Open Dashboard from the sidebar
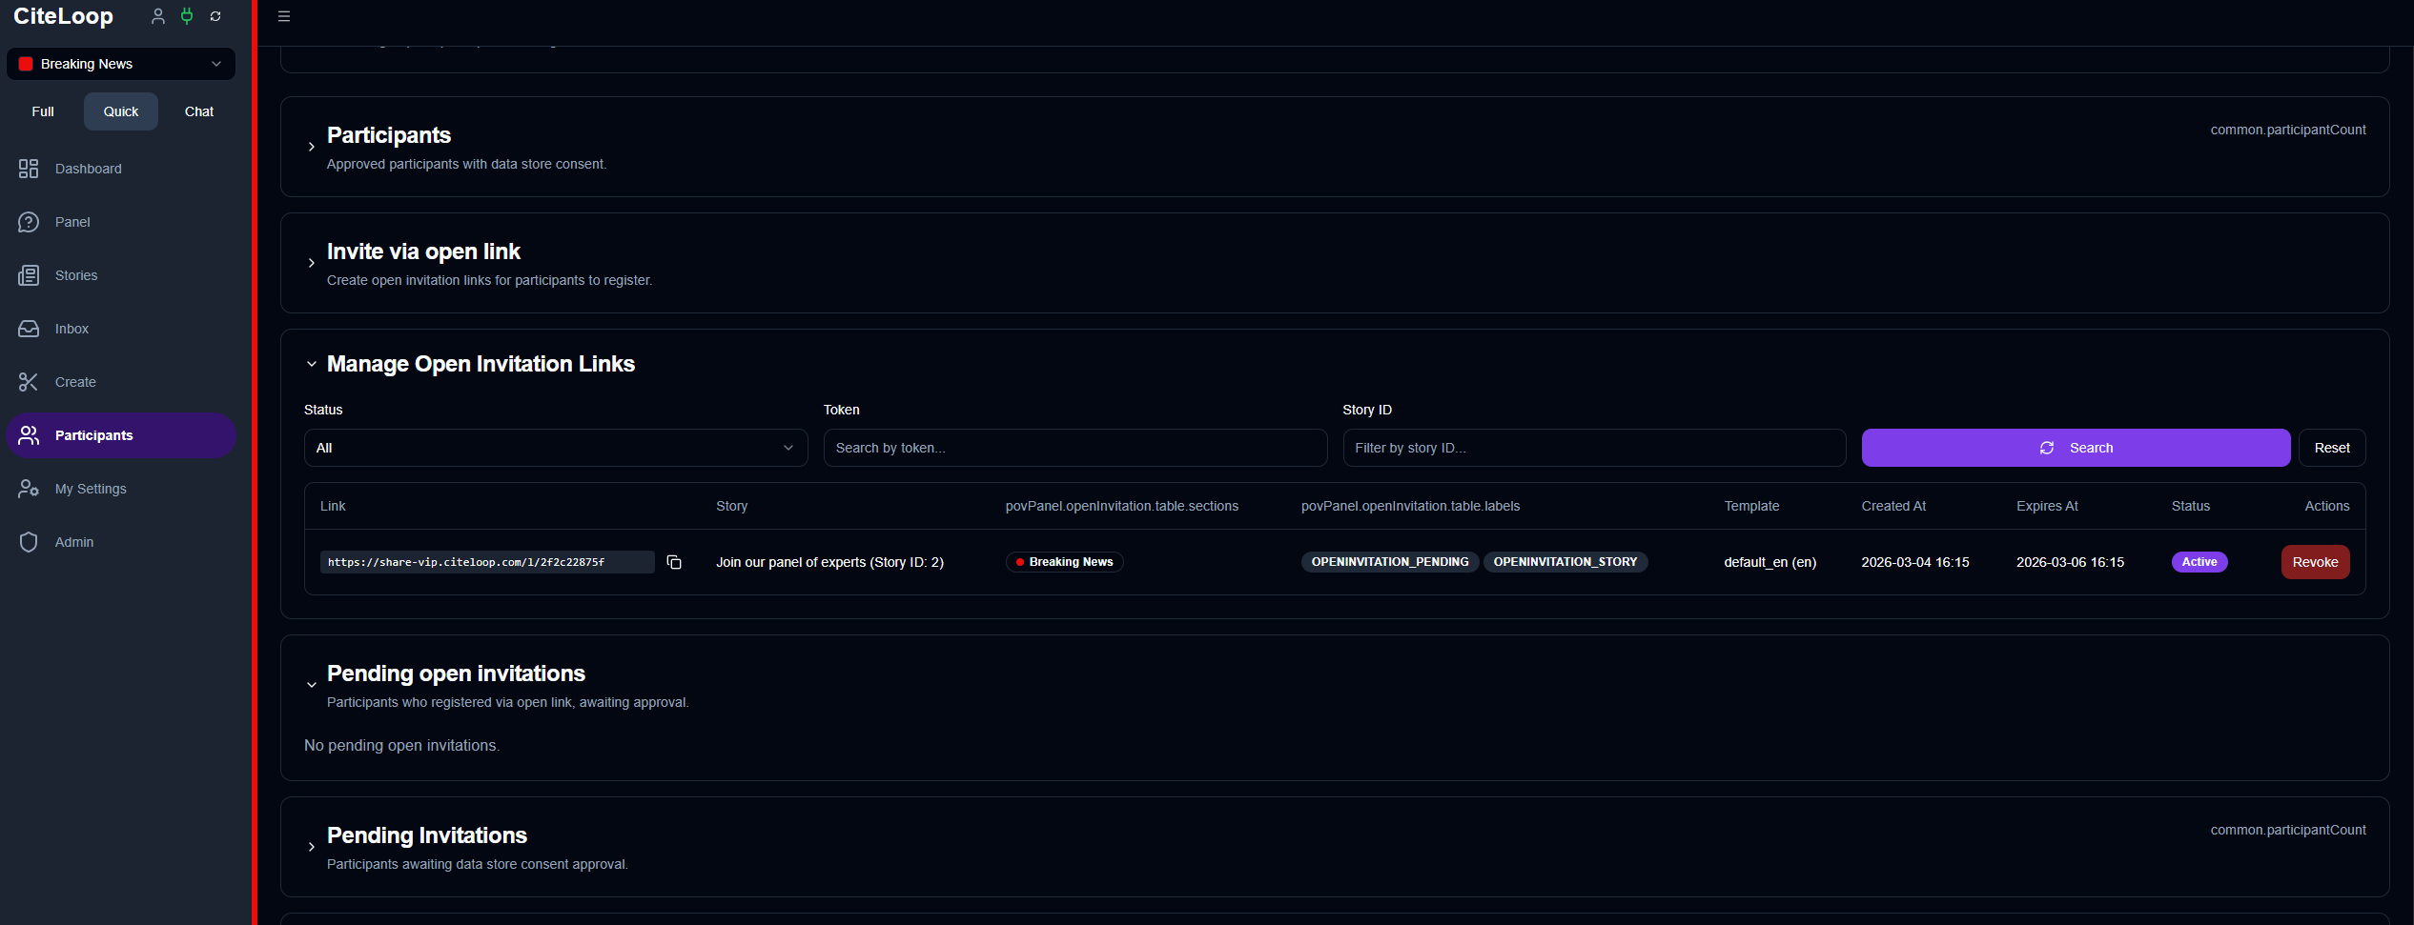Image resolution: width=2414 pixels, height=925 pixels. pyautogui.click(x=121, y=169)
